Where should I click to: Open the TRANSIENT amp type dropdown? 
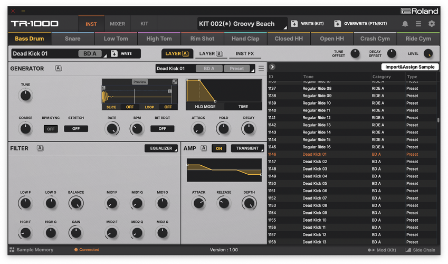click(x=247, y=148)
